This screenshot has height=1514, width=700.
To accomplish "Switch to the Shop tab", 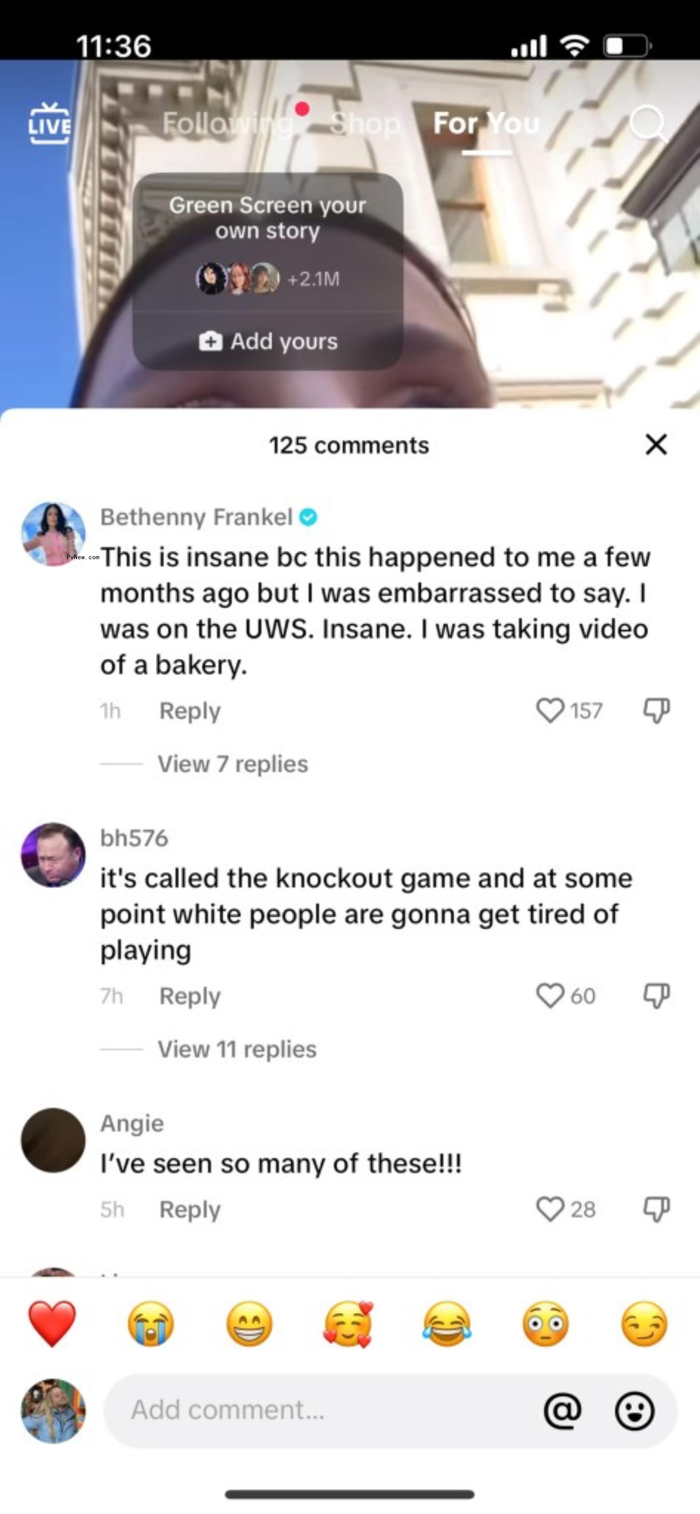I will click(365, 123).
